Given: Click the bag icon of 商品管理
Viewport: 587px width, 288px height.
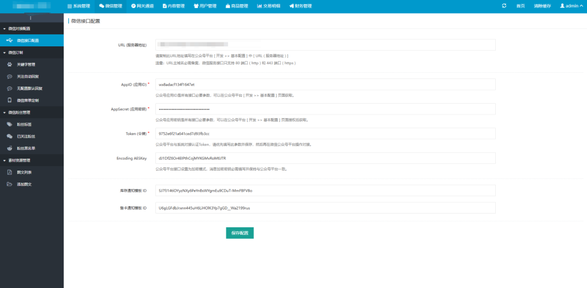Looking at the screenshot, I should pos(228,6).
